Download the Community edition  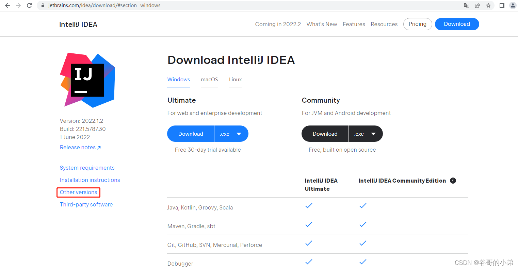(325, 134)
